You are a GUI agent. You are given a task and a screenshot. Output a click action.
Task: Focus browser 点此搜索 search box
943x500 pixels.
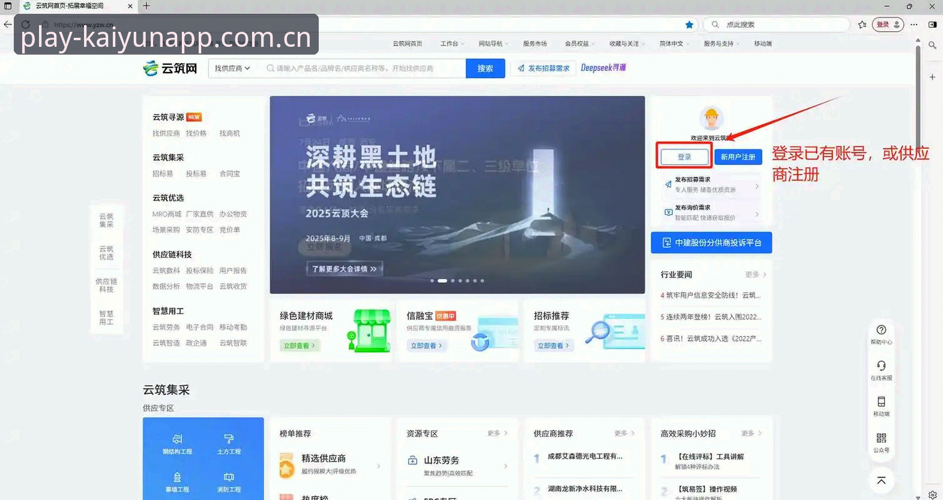[776, 25]
